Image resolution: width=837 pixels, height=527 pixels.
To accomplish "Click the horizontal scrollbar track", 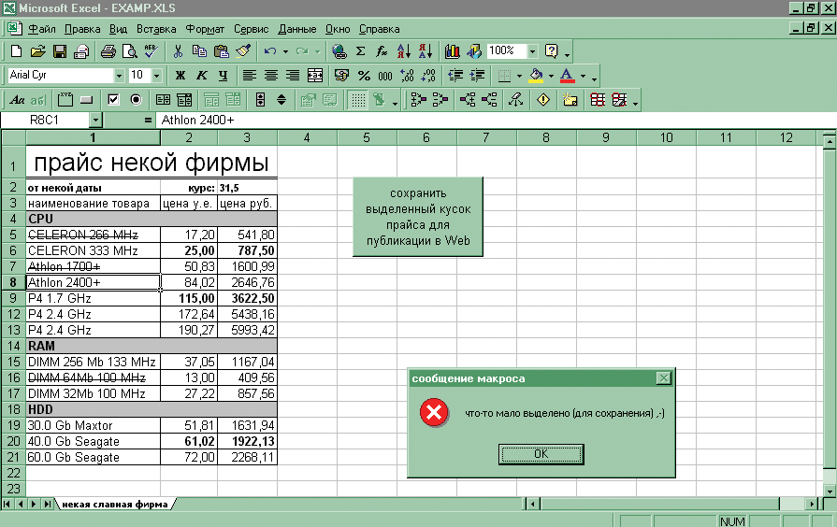I will (659, 504).
